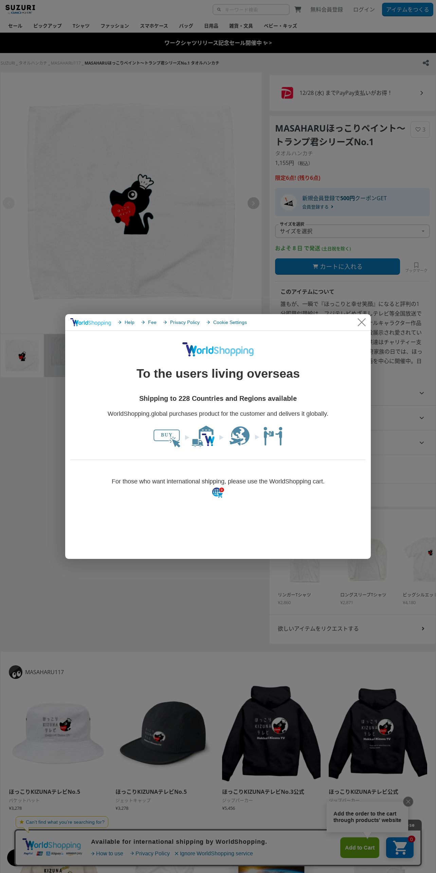This screenshot has height=873, width=436.
Task: Click Can't find what you're searching for
Action: click(62, 822)
